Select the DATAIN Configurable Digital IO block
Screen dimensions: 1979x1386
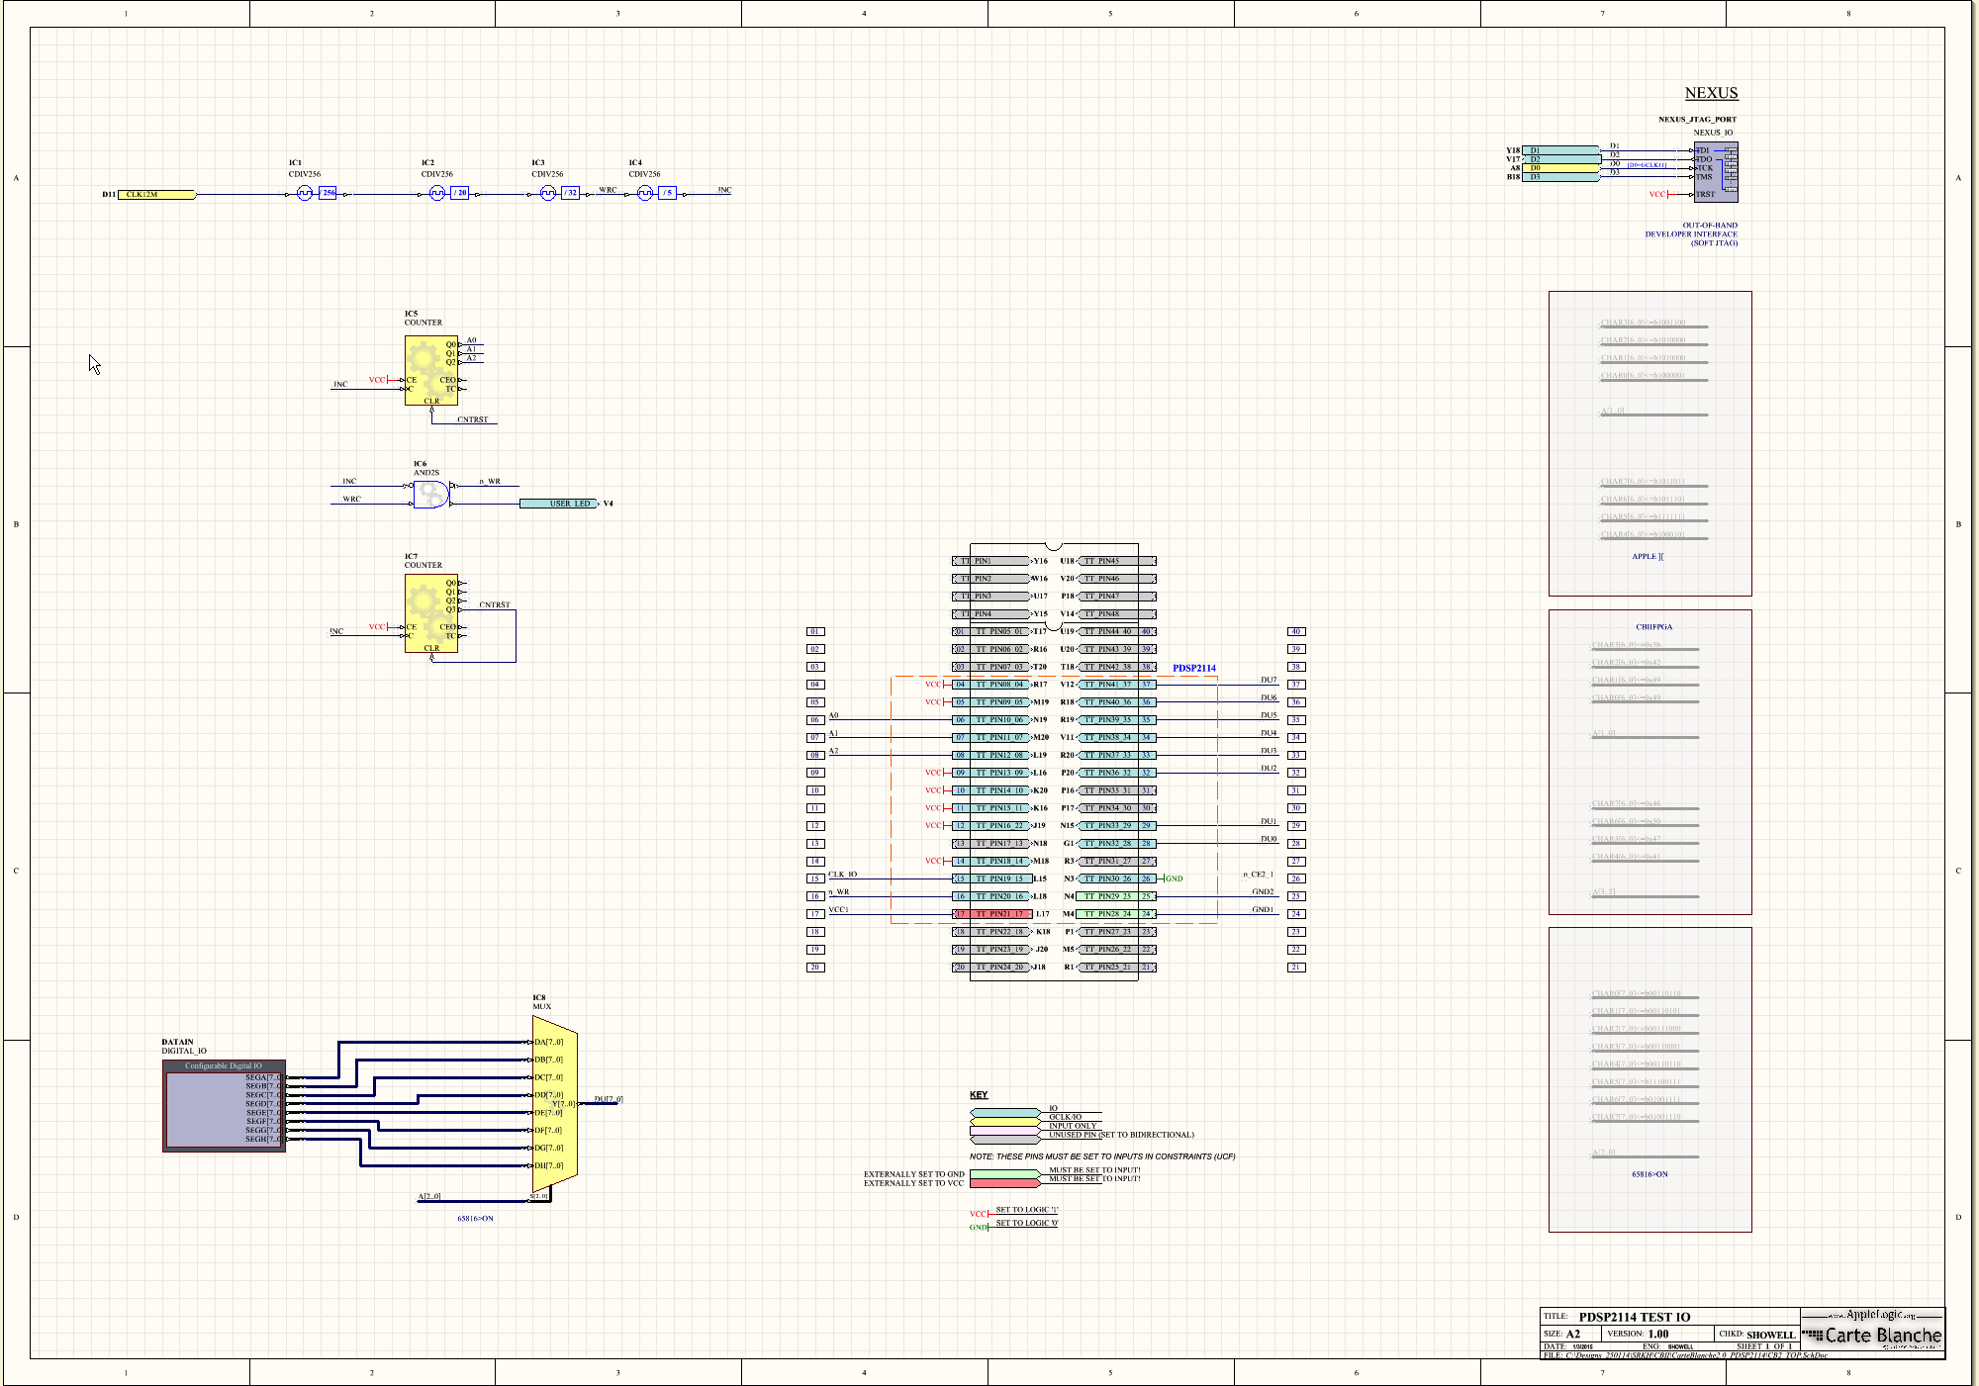click(x=225, y=1106)
